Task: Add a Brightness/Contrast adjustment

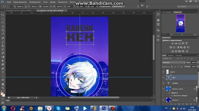Action: (x=172, y=43)
